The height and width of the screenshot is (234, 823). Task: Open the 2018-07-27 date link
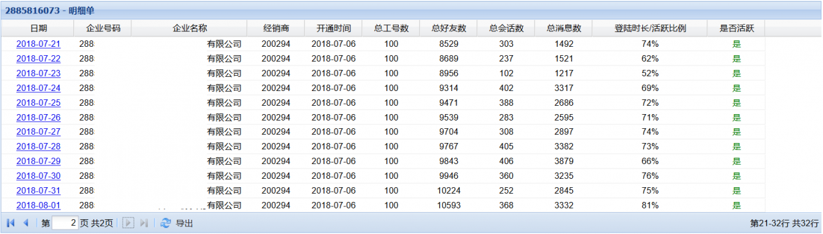pyautogui.click(x=39, y=131)
